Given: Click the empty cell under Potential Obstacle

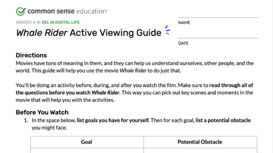Looking at the screenshot, I should tap(200, 151).
